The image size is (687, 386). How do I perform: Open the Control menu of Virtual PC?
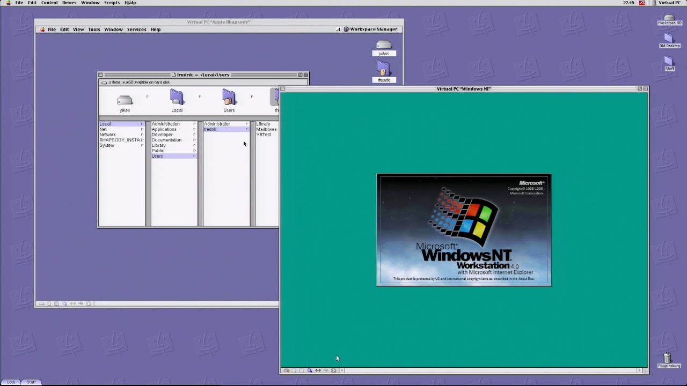pos(49,3)
